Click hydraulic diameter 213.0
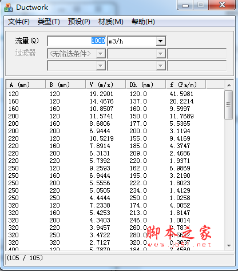 tap(138, 213)
